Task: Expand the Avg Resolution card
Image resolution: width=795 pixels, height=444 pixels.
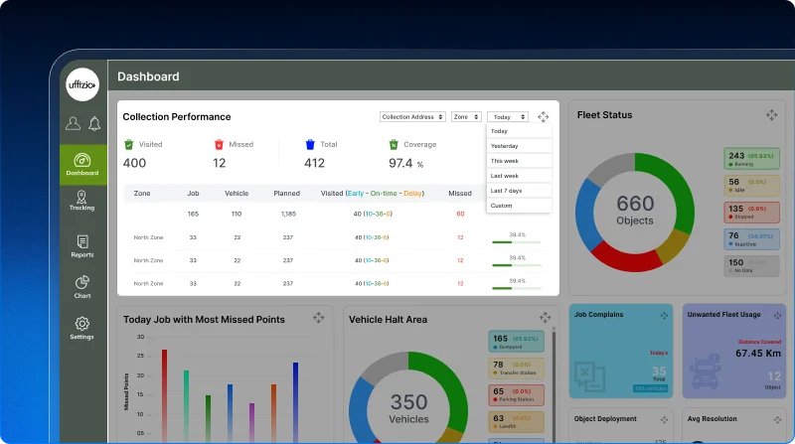Action: 777,420
